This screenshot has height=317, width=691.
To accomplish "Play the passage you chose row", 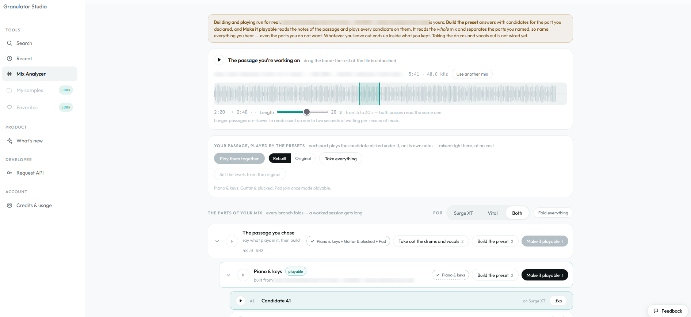I will (232, 241).
